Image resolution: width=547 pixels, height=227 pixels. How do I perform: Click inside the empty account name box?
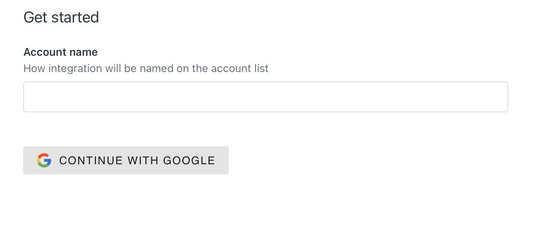tap(266, 97)
